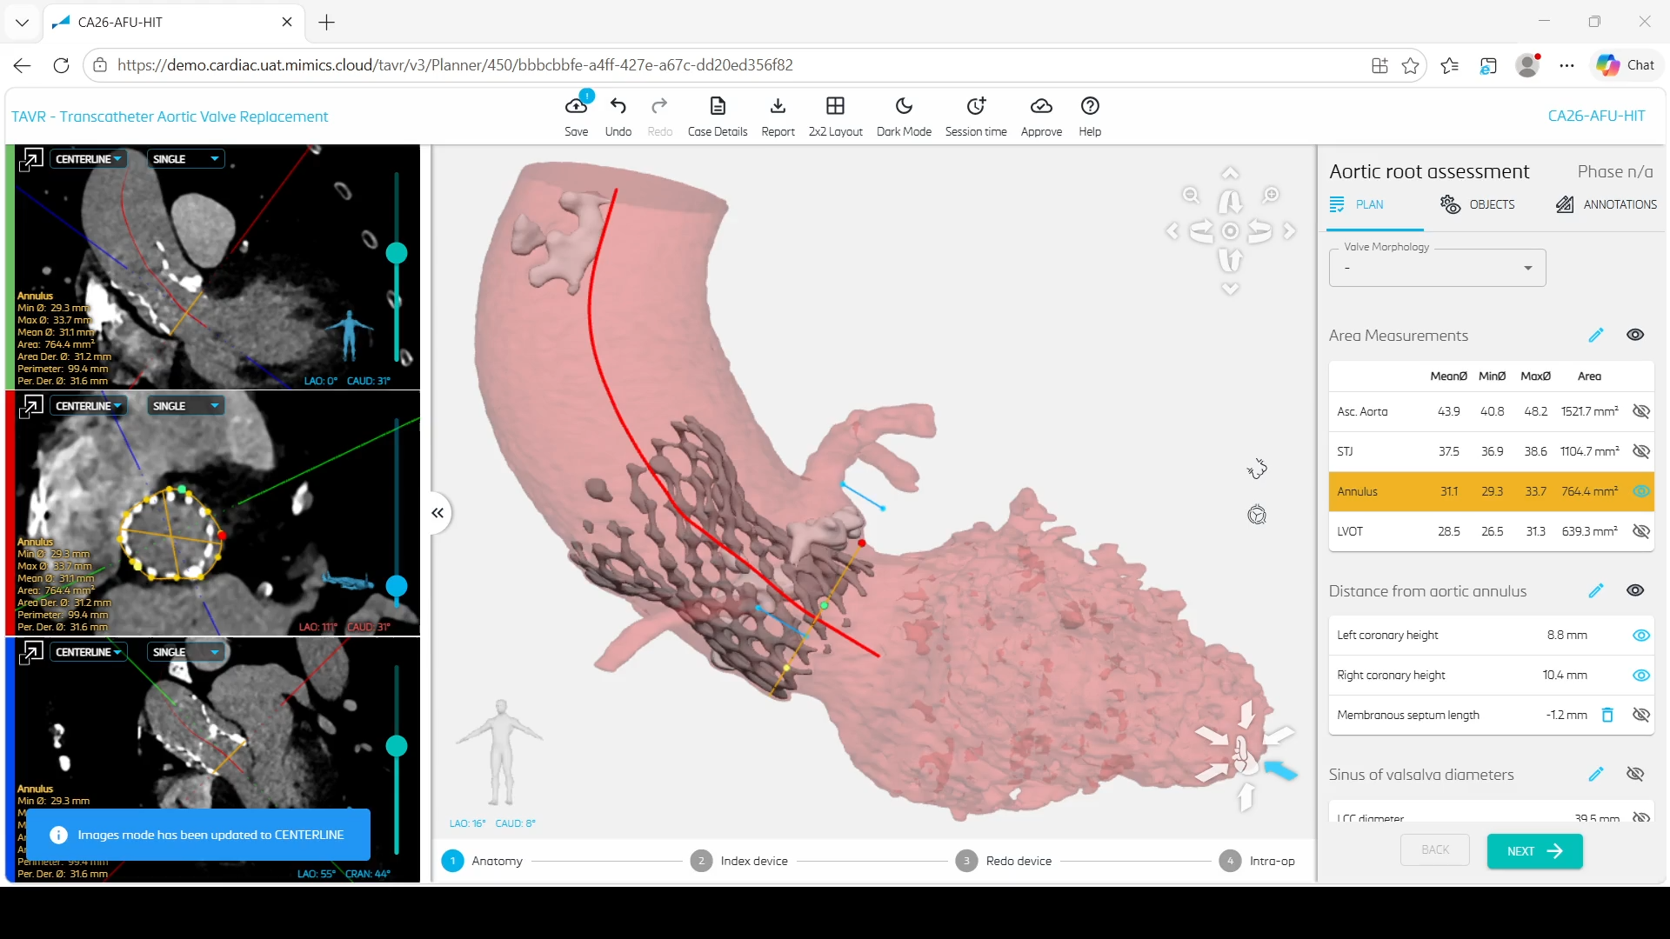Hide Left coronary height
This screenshot has height=939, width=1670.
pyautogui.click(x=1641, y=636)
